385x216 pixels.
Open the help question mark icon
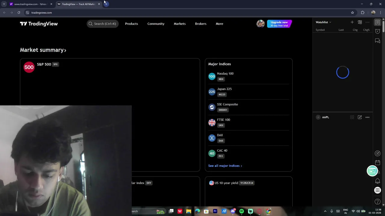[x=377, y=202]
